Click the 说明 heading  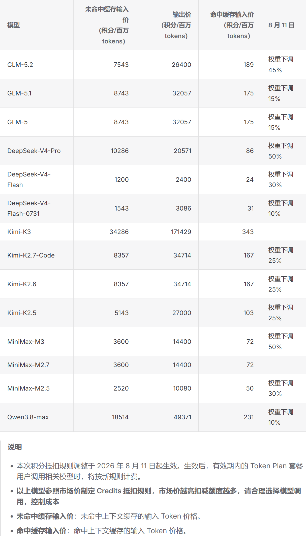click(15, 447)
